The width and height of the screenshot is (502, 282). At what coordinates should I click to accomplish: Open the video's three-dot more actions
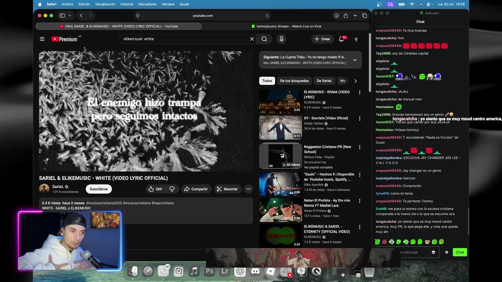coord(248,189)
